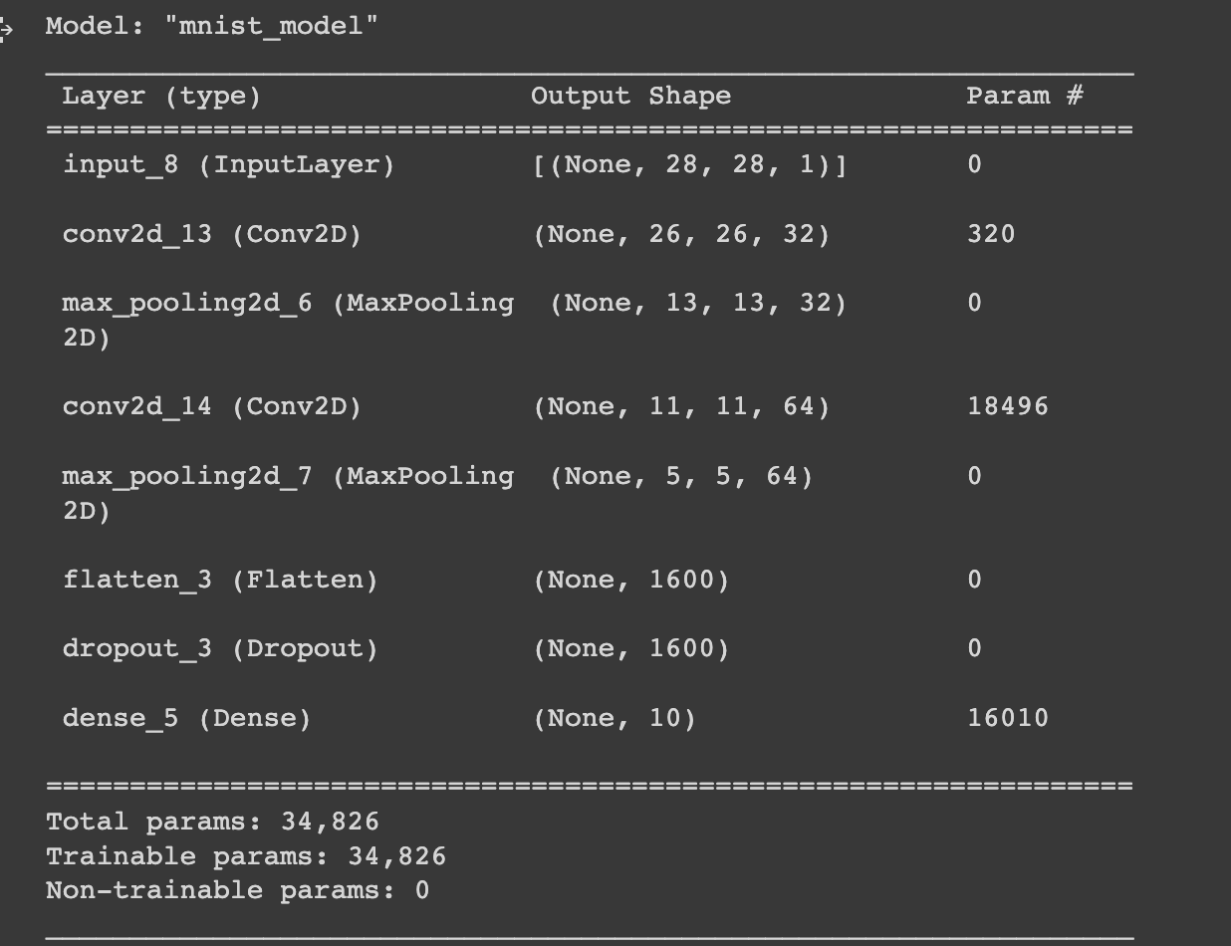The image size is (1231, 946).
Task: Click the Layer (type) column header
Action: pos(161,97)
